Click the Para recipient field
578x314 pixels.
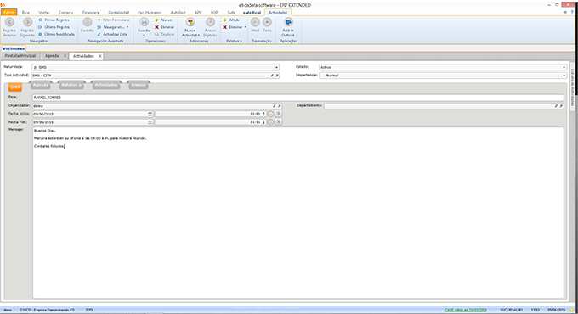298,98
